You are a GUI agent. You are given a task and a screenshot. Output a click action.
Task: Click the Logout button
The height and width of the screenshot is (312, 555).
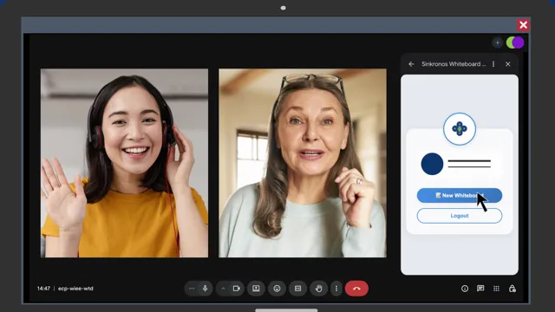[460, 216]
